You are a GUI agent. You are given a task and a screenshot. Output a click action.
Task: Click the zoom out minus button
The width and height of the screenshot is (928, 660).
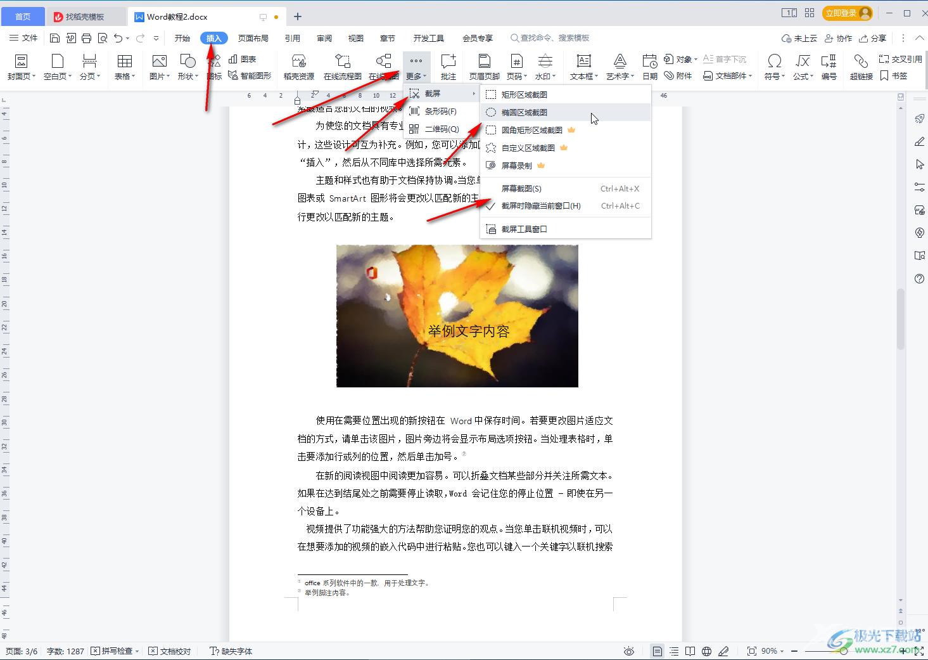pos(796,651)
